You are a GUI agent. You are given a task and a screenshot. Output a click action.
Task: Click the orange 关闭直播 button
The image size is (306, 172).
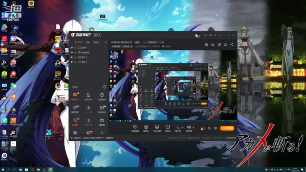tap(227, 128)
